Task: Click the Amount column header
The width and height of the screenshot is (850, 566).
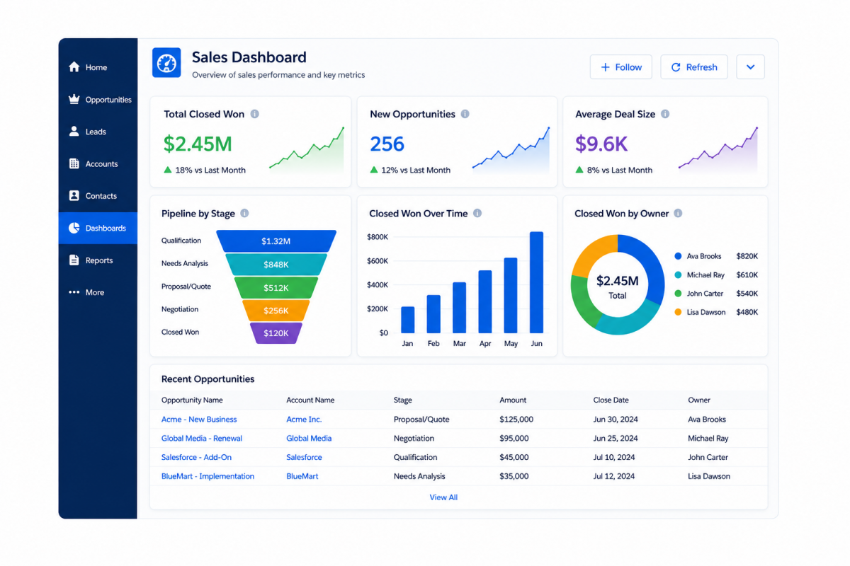Action: pos(513,400)
